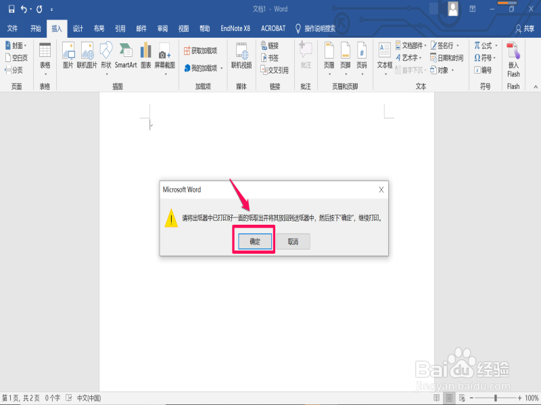Open the ribbon display options icon

point(472,9)
